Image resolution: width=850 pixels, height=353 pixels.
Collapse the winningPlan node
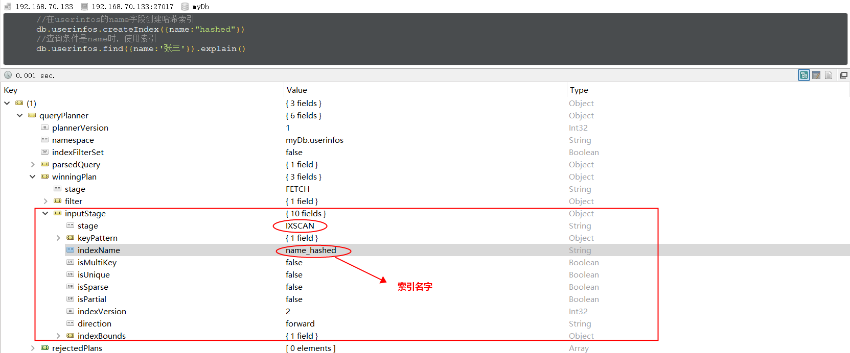(33, 177)
